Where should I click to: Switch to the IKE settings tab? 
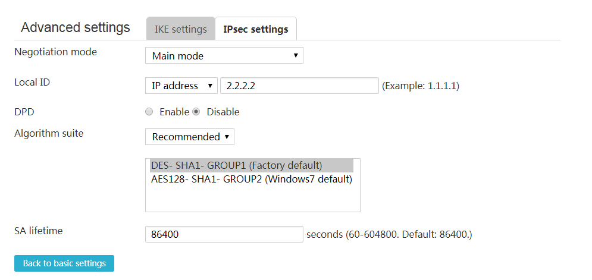180,29
